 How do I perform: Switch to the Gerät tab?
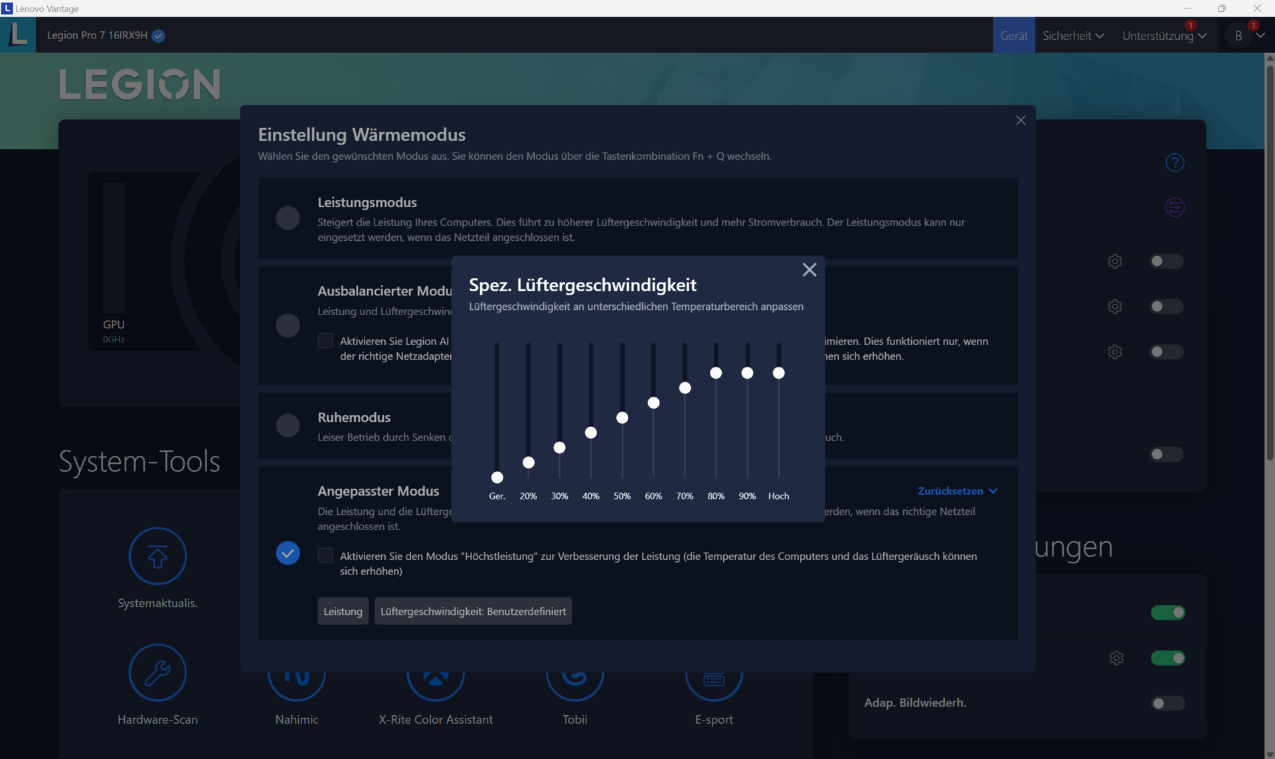1013,35
